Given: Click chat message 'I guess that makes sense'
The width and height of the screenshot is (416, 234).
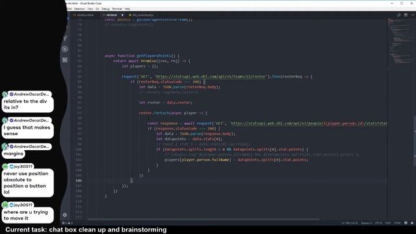Looking at the screenshot, I should tap(27, 131).
